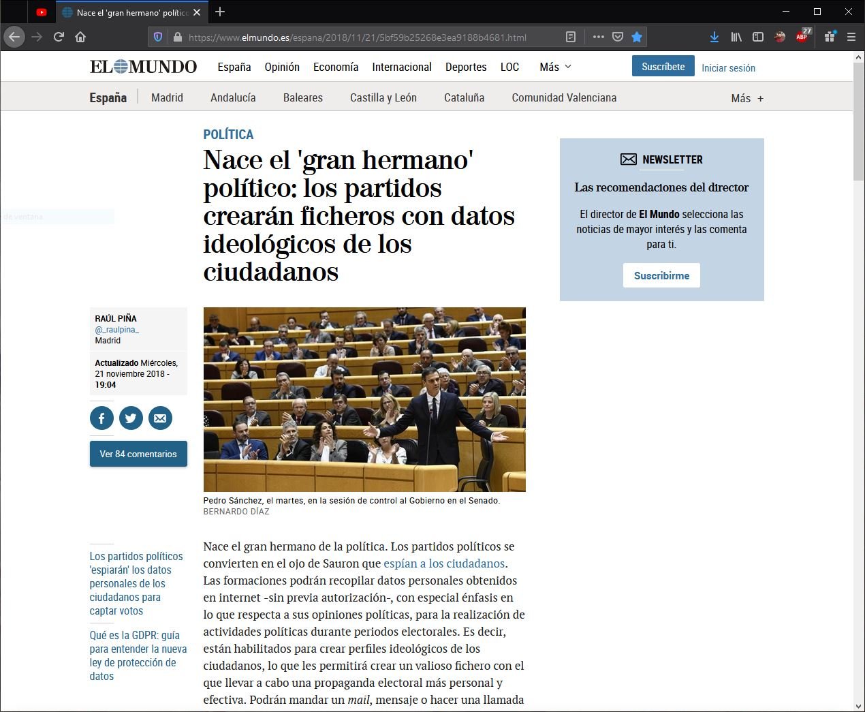Open a new browser tab
This screenshot has height=712, width=865.
[220, 12]
